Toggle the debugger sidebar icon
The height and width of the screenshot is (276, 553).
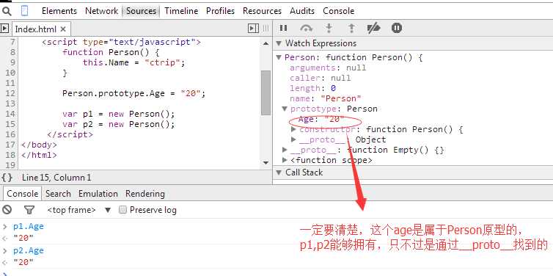click(253, 28)
